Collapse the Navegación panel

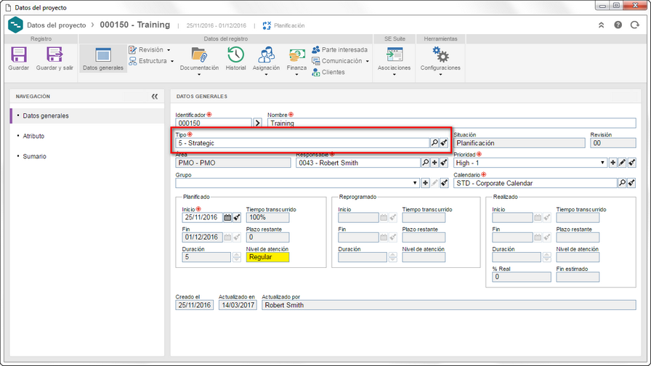pyautogui.click(x=155, y=97)
